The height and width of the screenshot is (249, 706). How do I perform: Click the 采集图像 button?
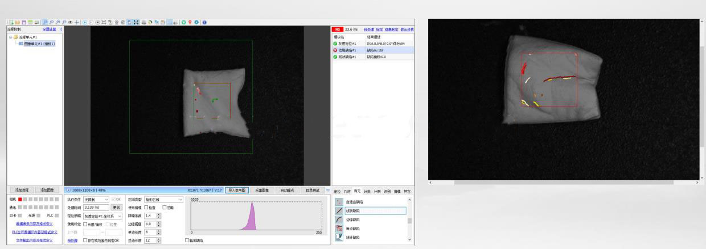coord(262,190)
